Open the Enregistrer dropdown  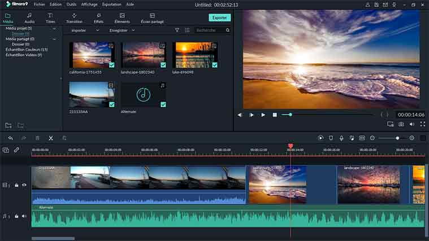point(122,30)
